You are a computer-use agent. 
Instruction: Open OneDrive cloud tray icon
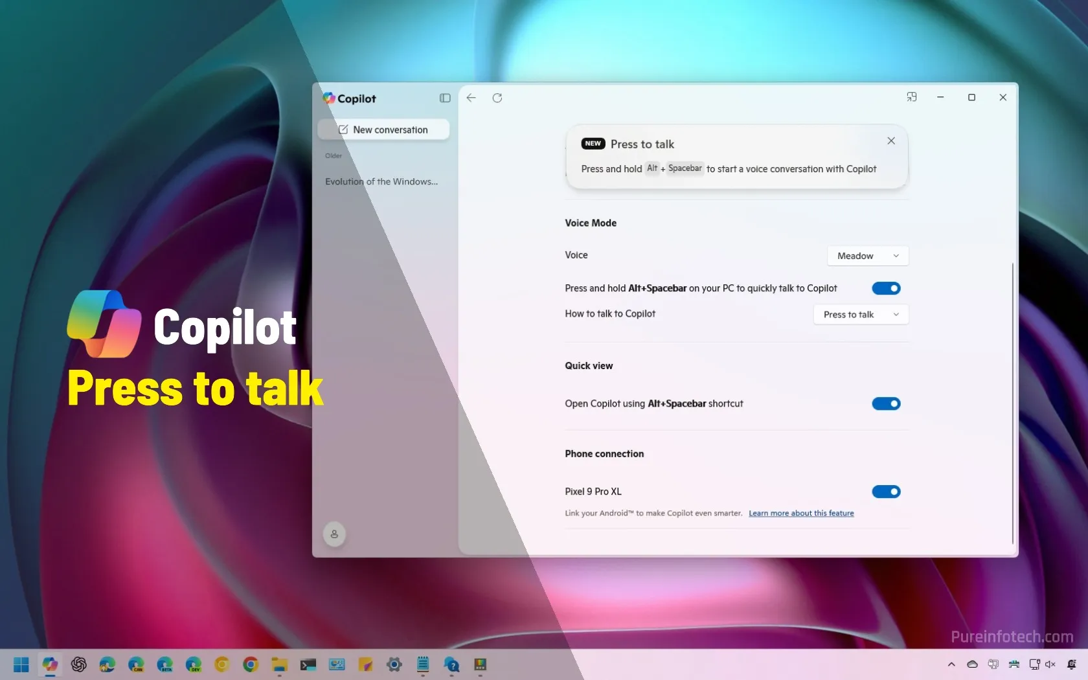(972, 664)
